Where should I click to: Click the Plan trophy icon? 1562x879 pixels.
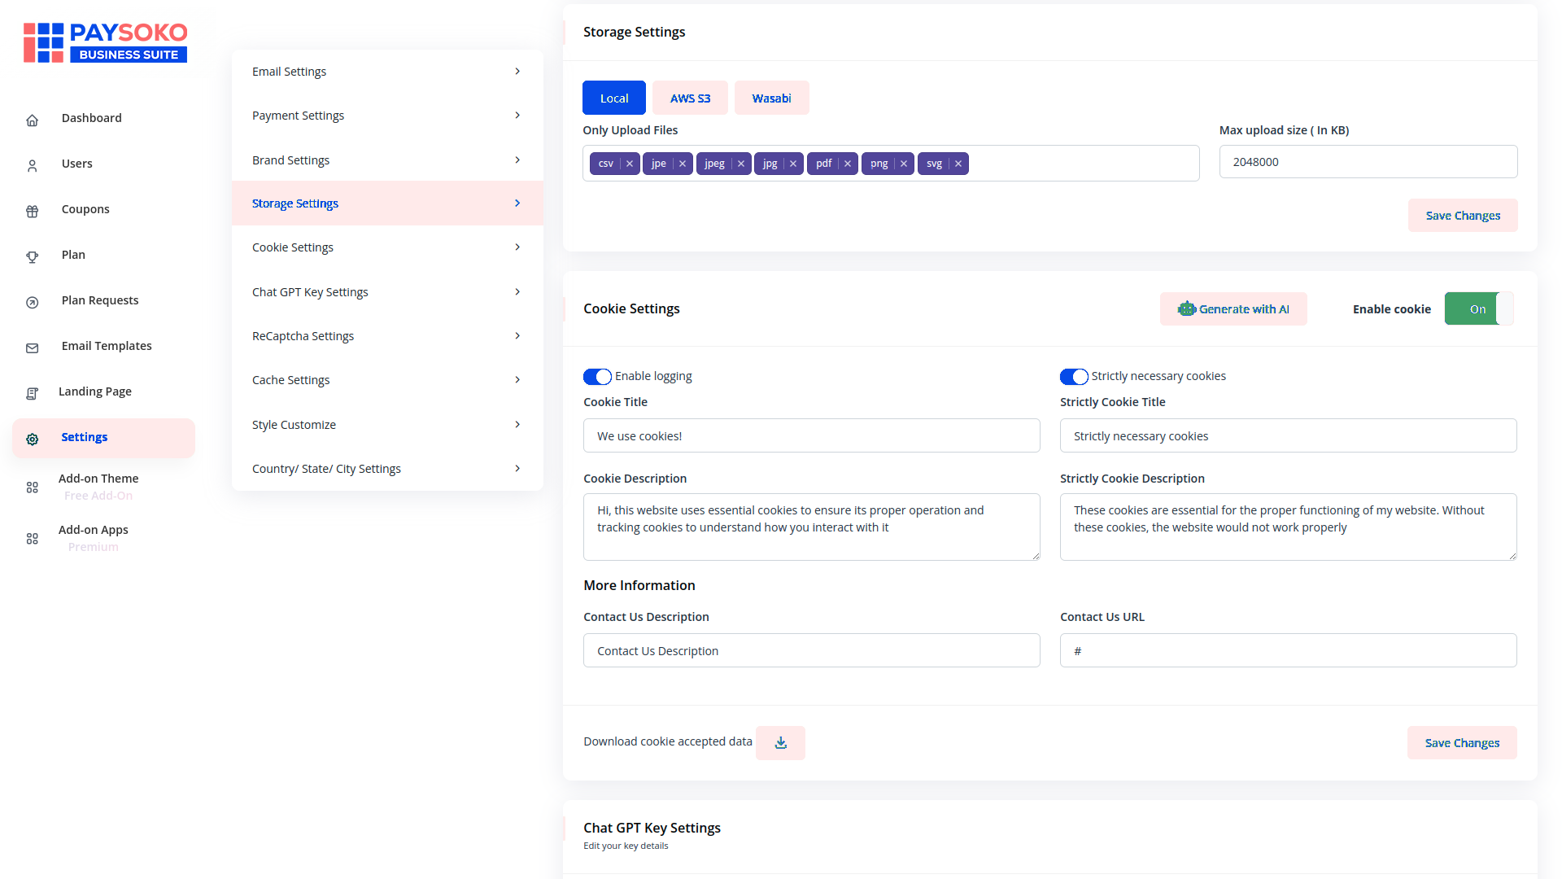click(x=33, y=257)
